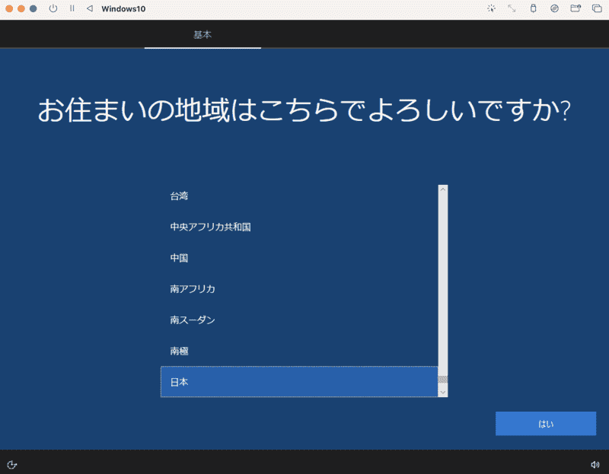Screen dimensions: 609x474
Task: Open the USB devices icon
Action: pyautogui.click(x=534, y=8)
